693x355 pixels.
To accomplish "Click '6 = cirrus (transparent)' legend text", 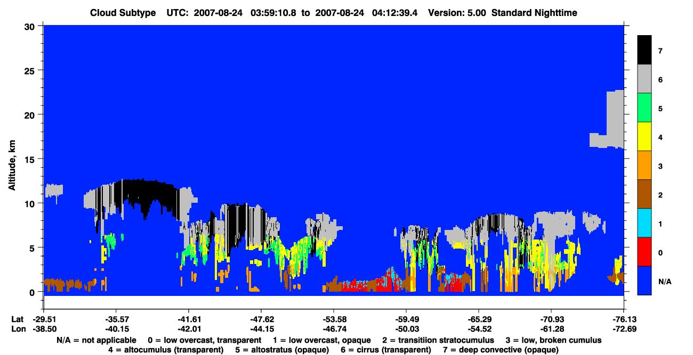I will coord(386,350).
